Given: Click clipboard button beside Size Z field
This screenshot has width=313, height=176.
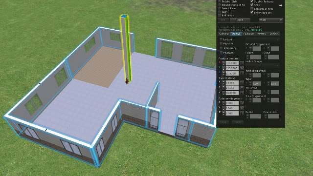Looking at the screenshot, I should click(x=242, y=93).
